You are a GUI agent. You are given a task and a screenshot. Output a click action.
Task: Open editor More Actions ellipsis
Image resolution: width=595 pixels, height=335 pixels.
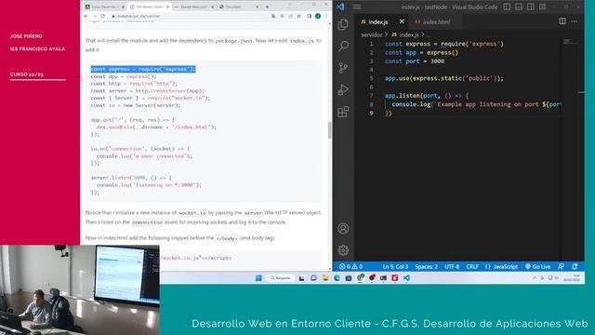pos(575,21)
